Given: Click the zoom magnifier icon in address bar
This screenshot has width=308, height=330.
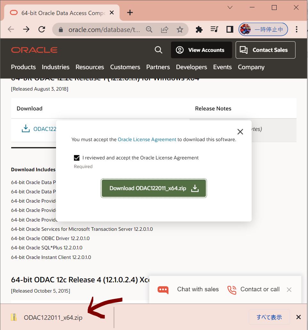Looking at the screenshot, I should coord(149,29).
